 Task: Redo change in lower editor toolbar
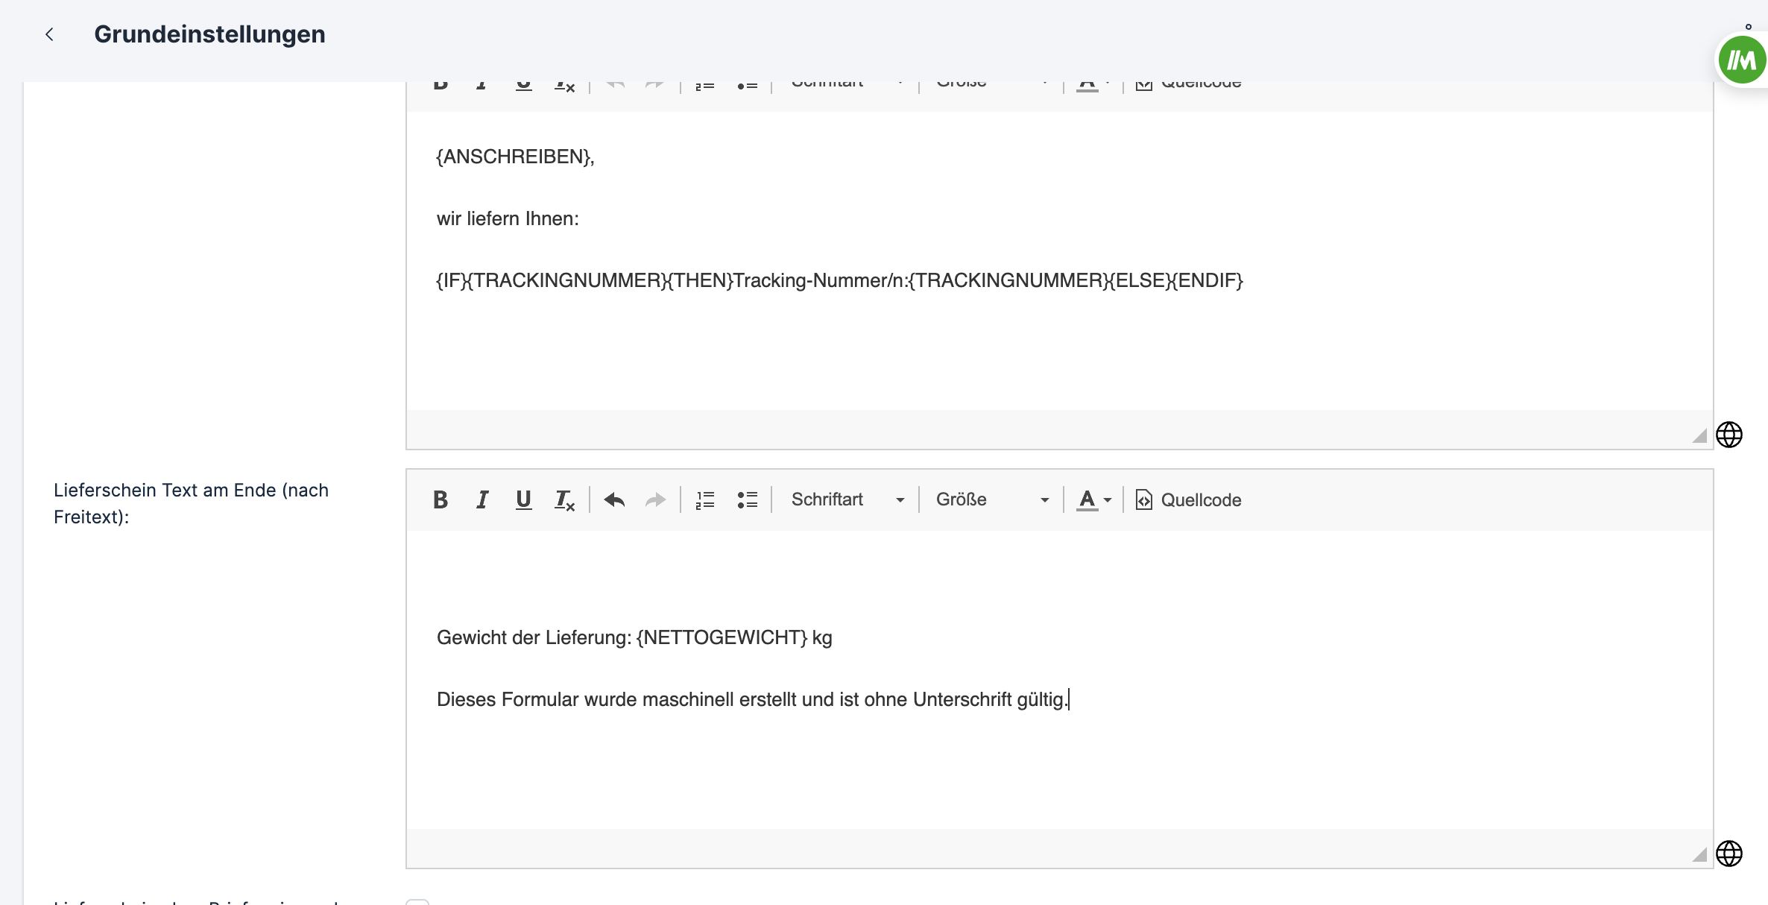[655, 499]
